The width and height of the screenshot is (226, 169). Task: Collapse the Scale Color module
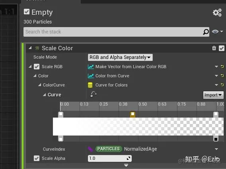point(30,48)
